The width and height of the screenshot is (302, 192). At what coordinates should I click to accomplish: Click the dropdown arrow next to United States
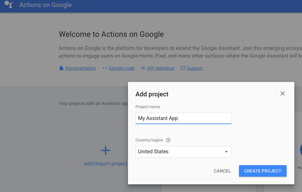226,151
